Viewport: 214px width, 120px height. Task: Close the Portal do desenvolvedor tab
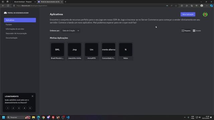click(x=62, y=2)
